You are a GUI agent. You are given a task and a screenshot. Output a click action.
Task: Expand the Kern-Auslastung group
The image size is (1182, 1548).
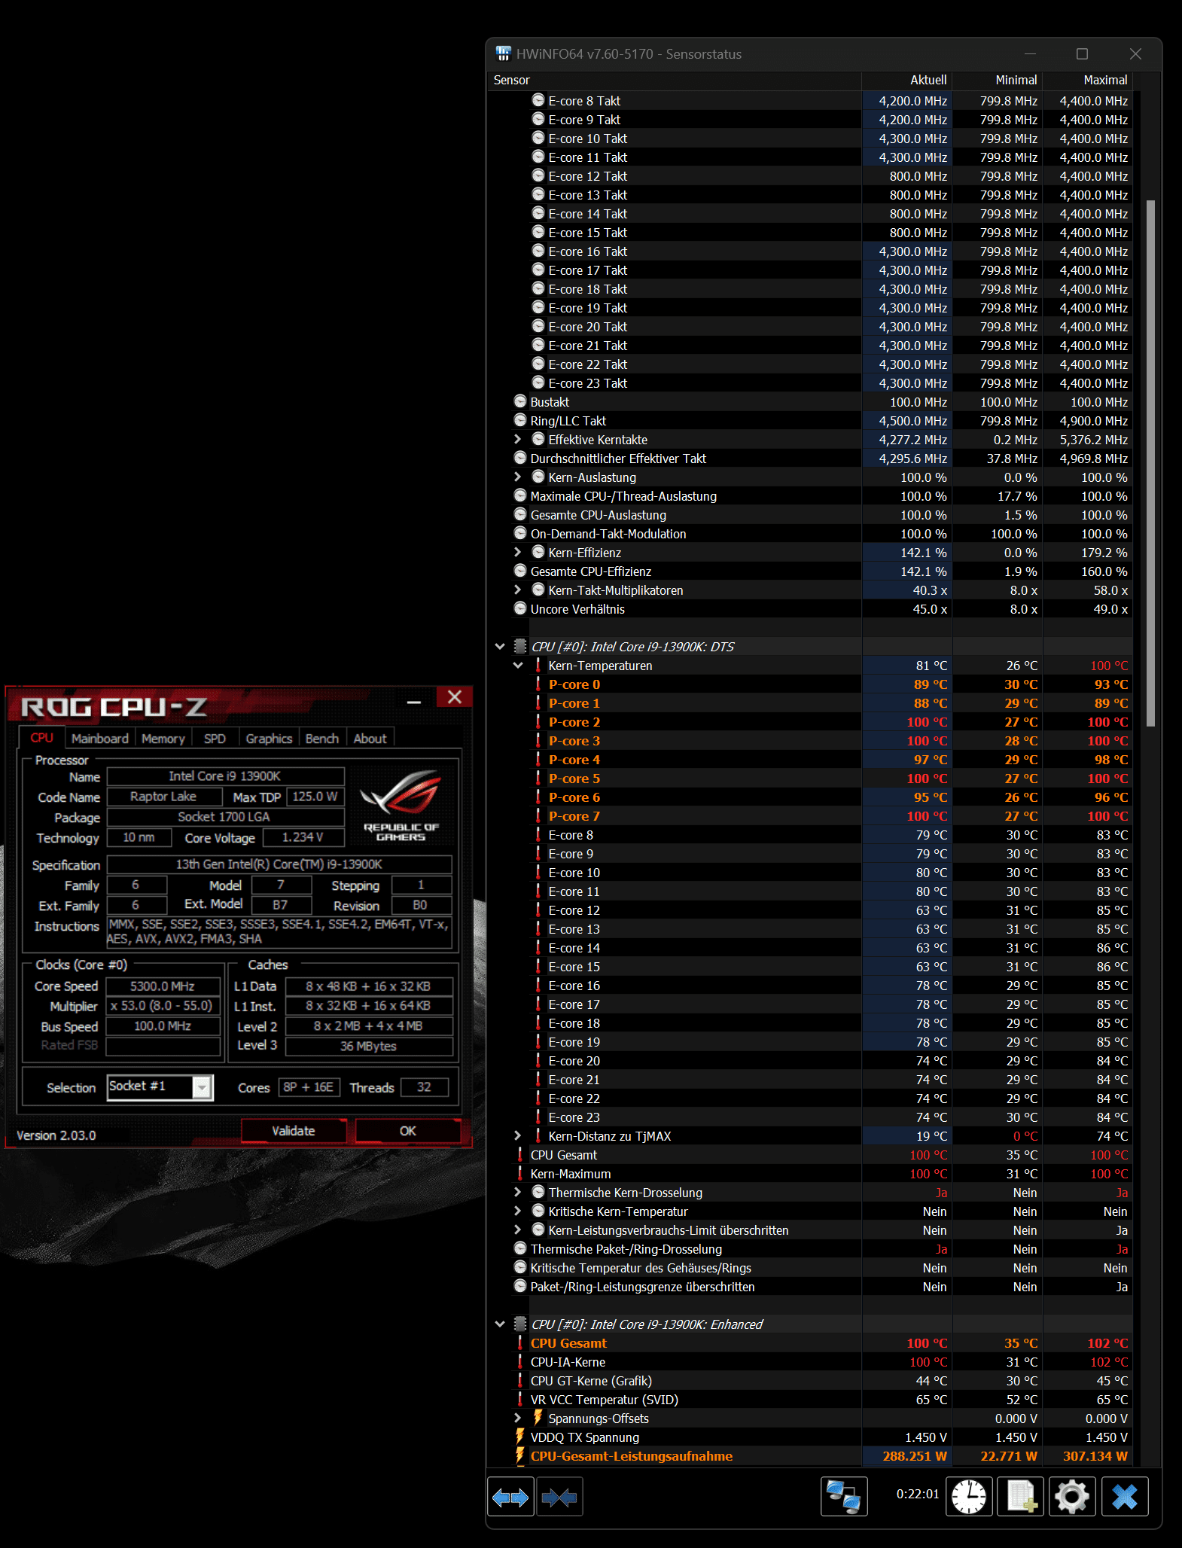tap(517, 477)
